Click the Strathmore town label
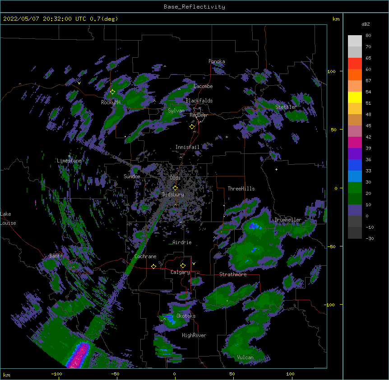 pos(233,274)
